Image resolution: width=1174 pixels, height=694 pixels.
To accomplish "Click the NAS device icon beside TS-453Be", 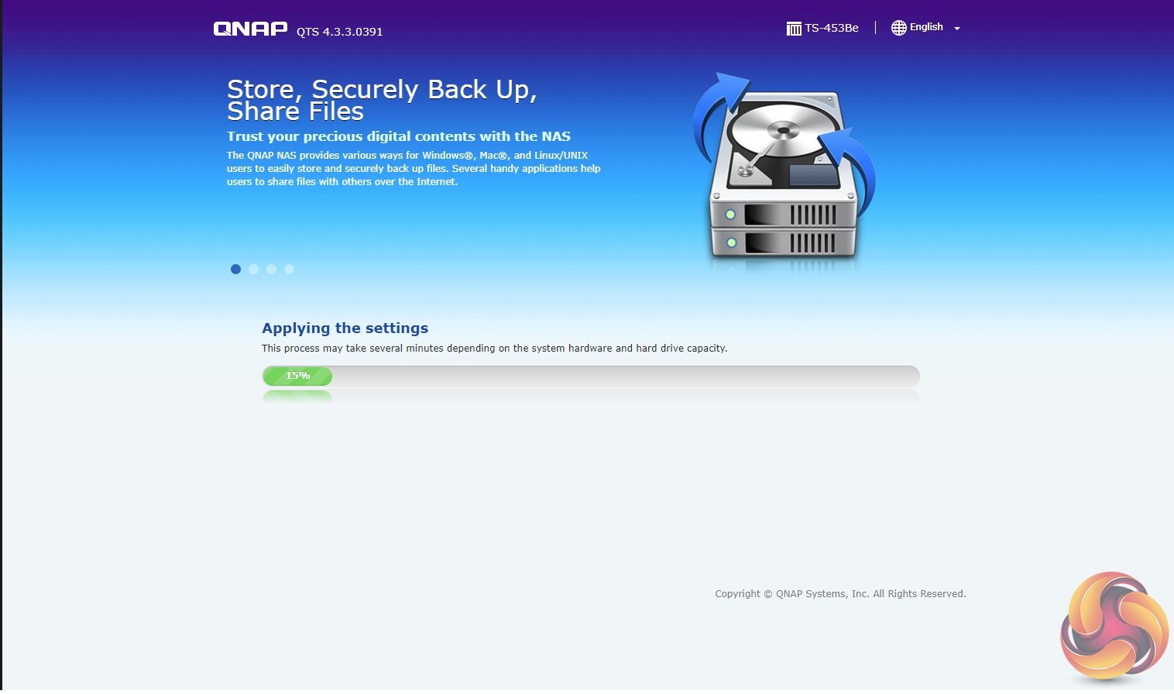I will 794,29.
